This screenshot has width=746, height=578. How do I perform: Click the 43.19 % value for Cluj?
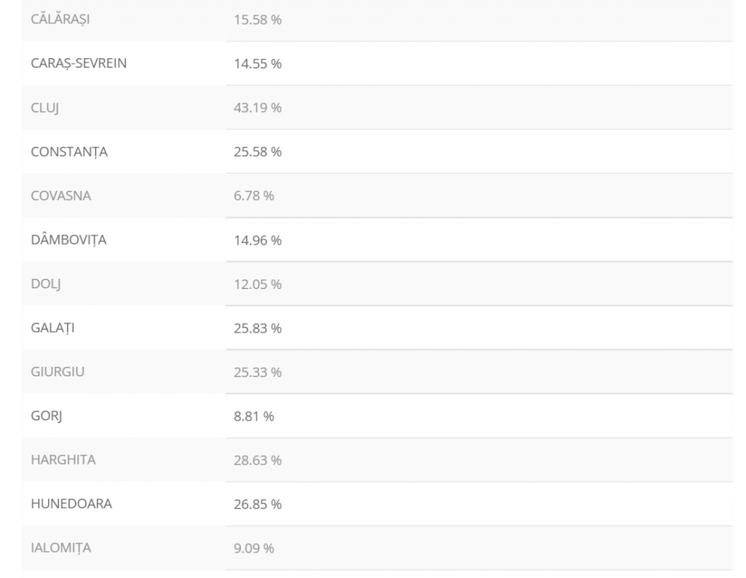257,108
